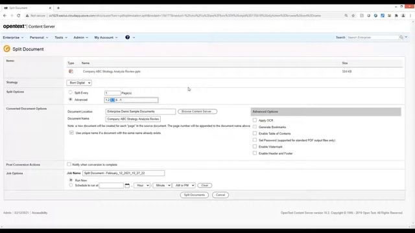The height and width of the screenshot is (233, 415).
Task: Enable Generate Bookmarks checkbox
Action: pos(255,127)
